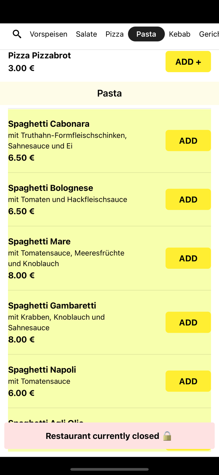Add Spaghetti Cabonara to the order

click(188, 141)
